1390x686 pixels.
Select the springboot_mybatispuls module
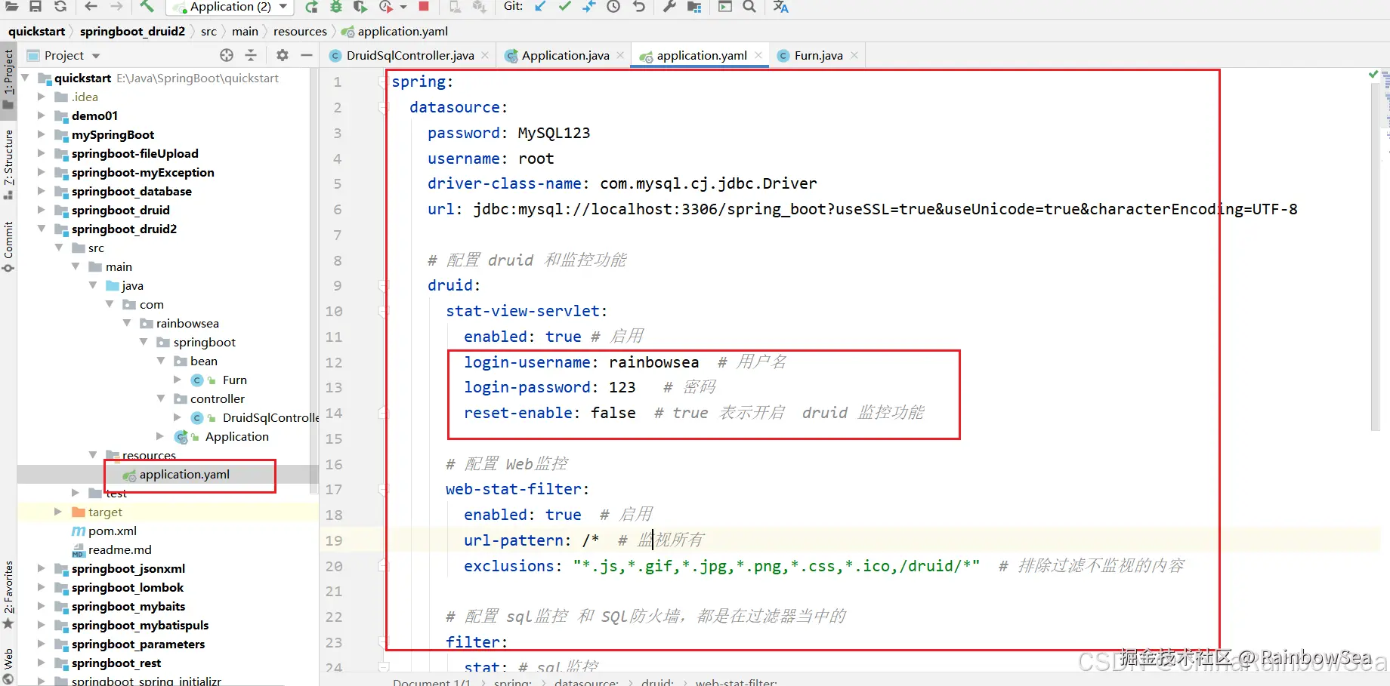140,625
